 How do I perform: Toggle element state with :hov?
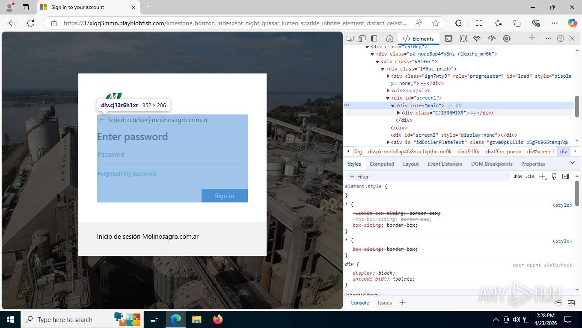click(x=518, y=176)
